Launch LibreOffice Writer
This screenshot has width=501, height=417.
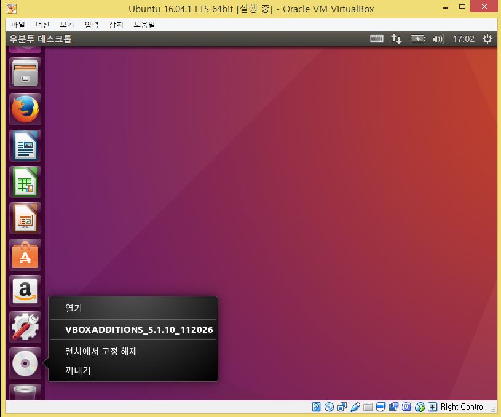point(25,146)
